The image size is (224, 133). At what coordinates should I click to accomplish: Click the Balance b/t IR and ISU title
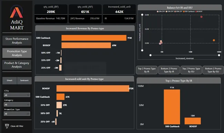pos(180,8)
